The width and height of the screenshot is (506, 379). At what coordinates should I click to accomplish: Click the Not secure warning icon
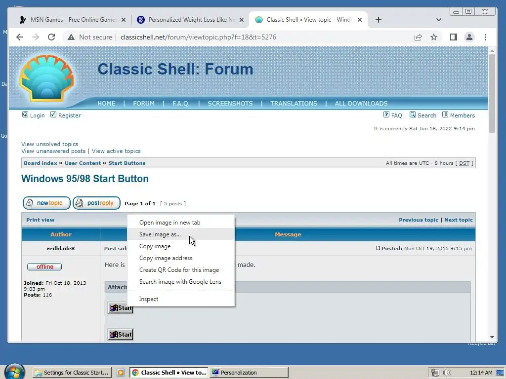point(71,37)
